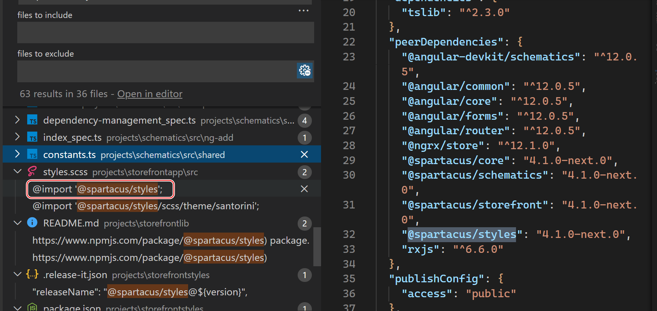Select dependency-management_spec.ts file name in results

tap(120, 120)
